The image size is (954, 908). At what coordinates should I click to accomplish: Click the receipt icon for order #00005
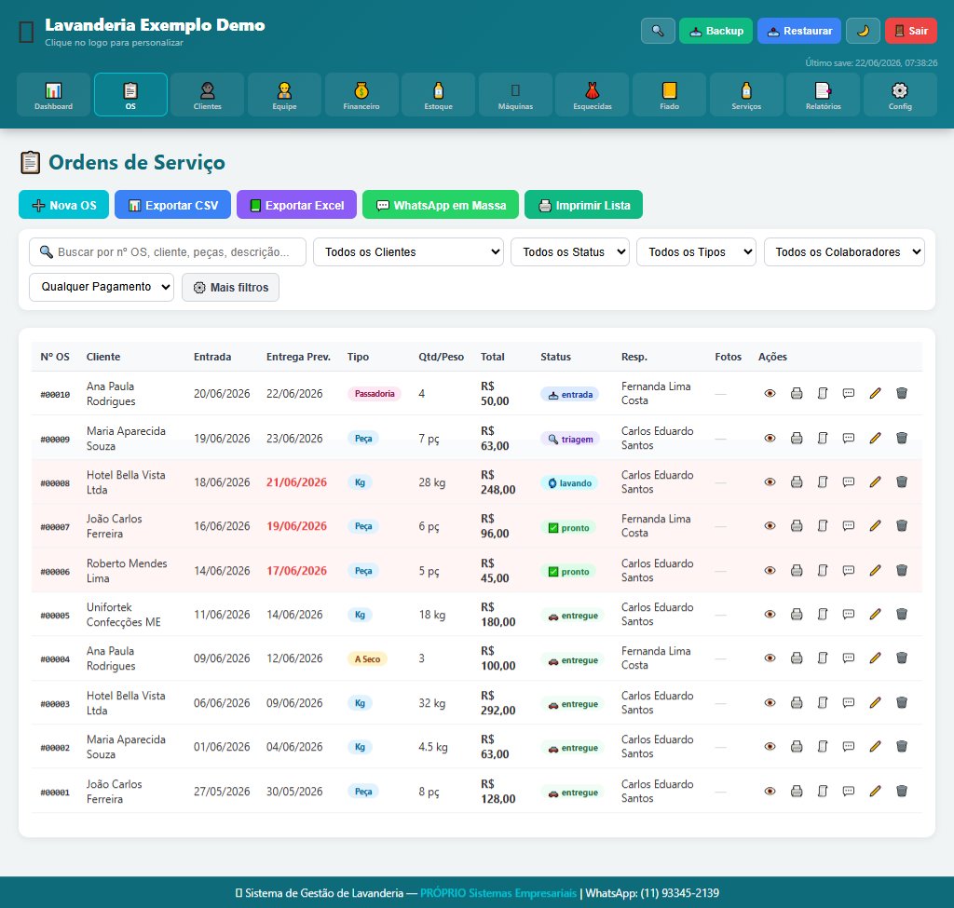click(x=823, y=615)
